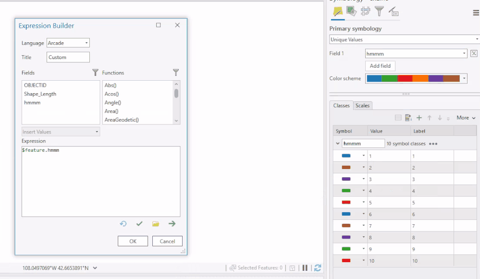The image size is (480, 279).
Task: Click the purple symbol swatch for value 3
Action: (346, 179)
